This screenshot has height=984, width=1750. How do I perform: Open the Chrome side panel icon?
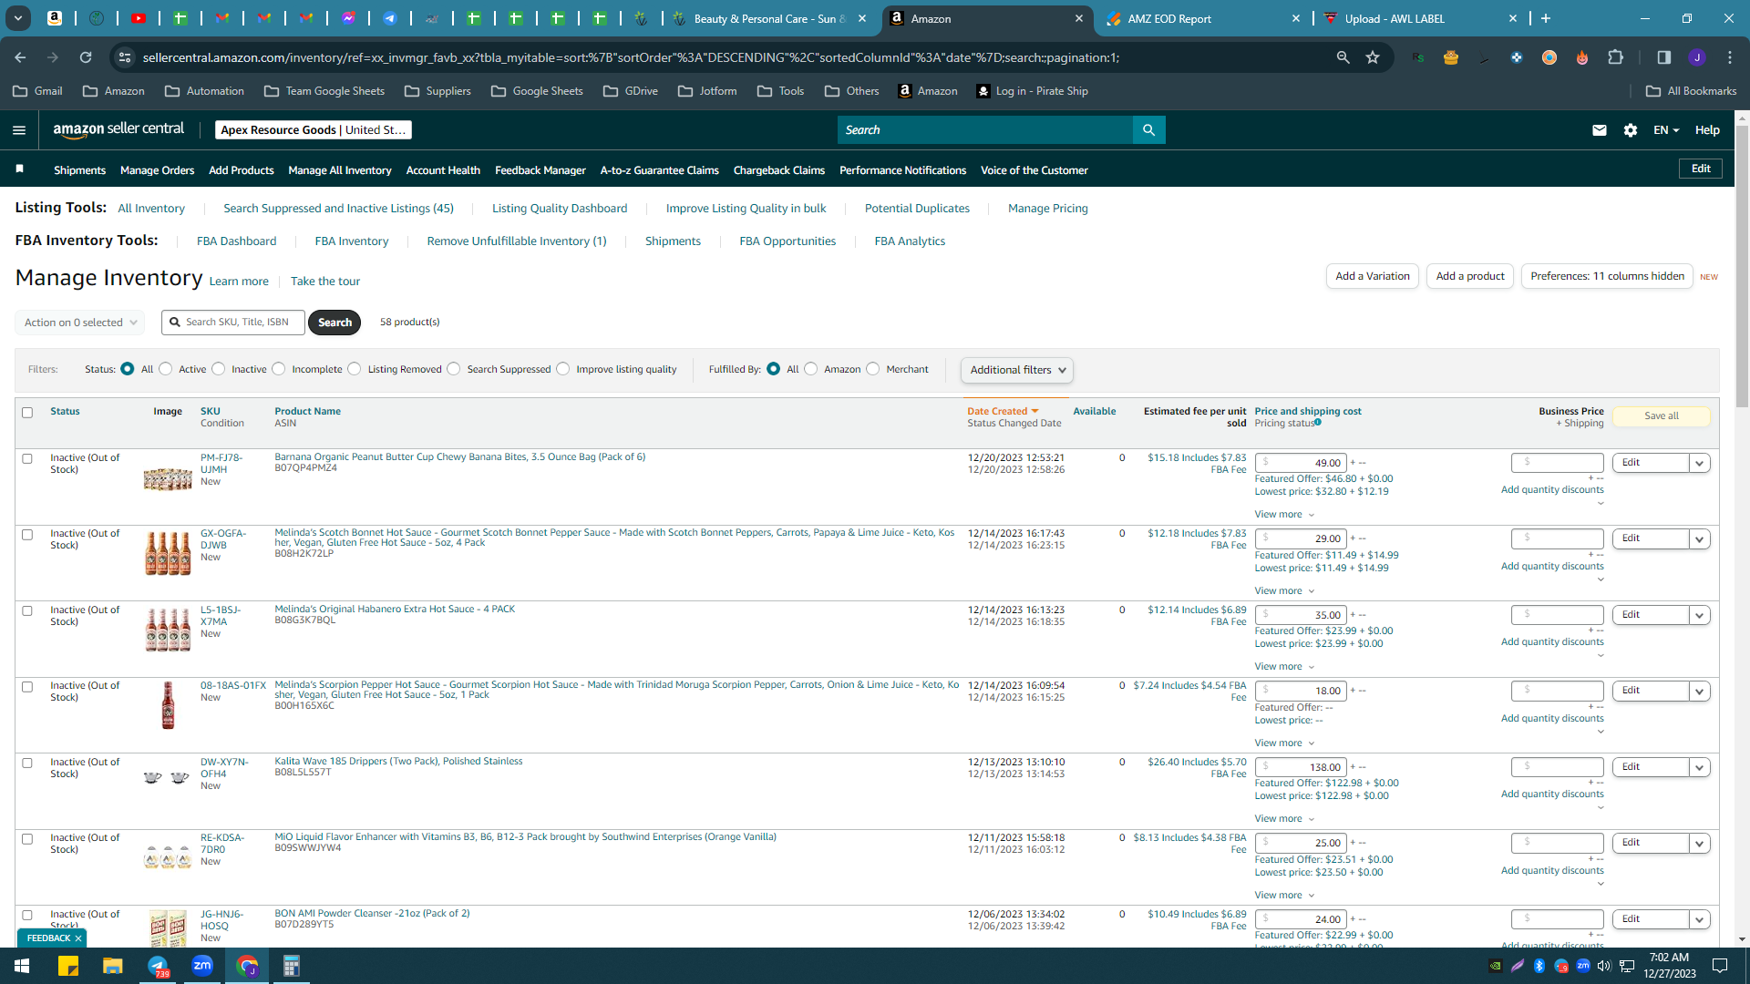tap(1663, 57)
